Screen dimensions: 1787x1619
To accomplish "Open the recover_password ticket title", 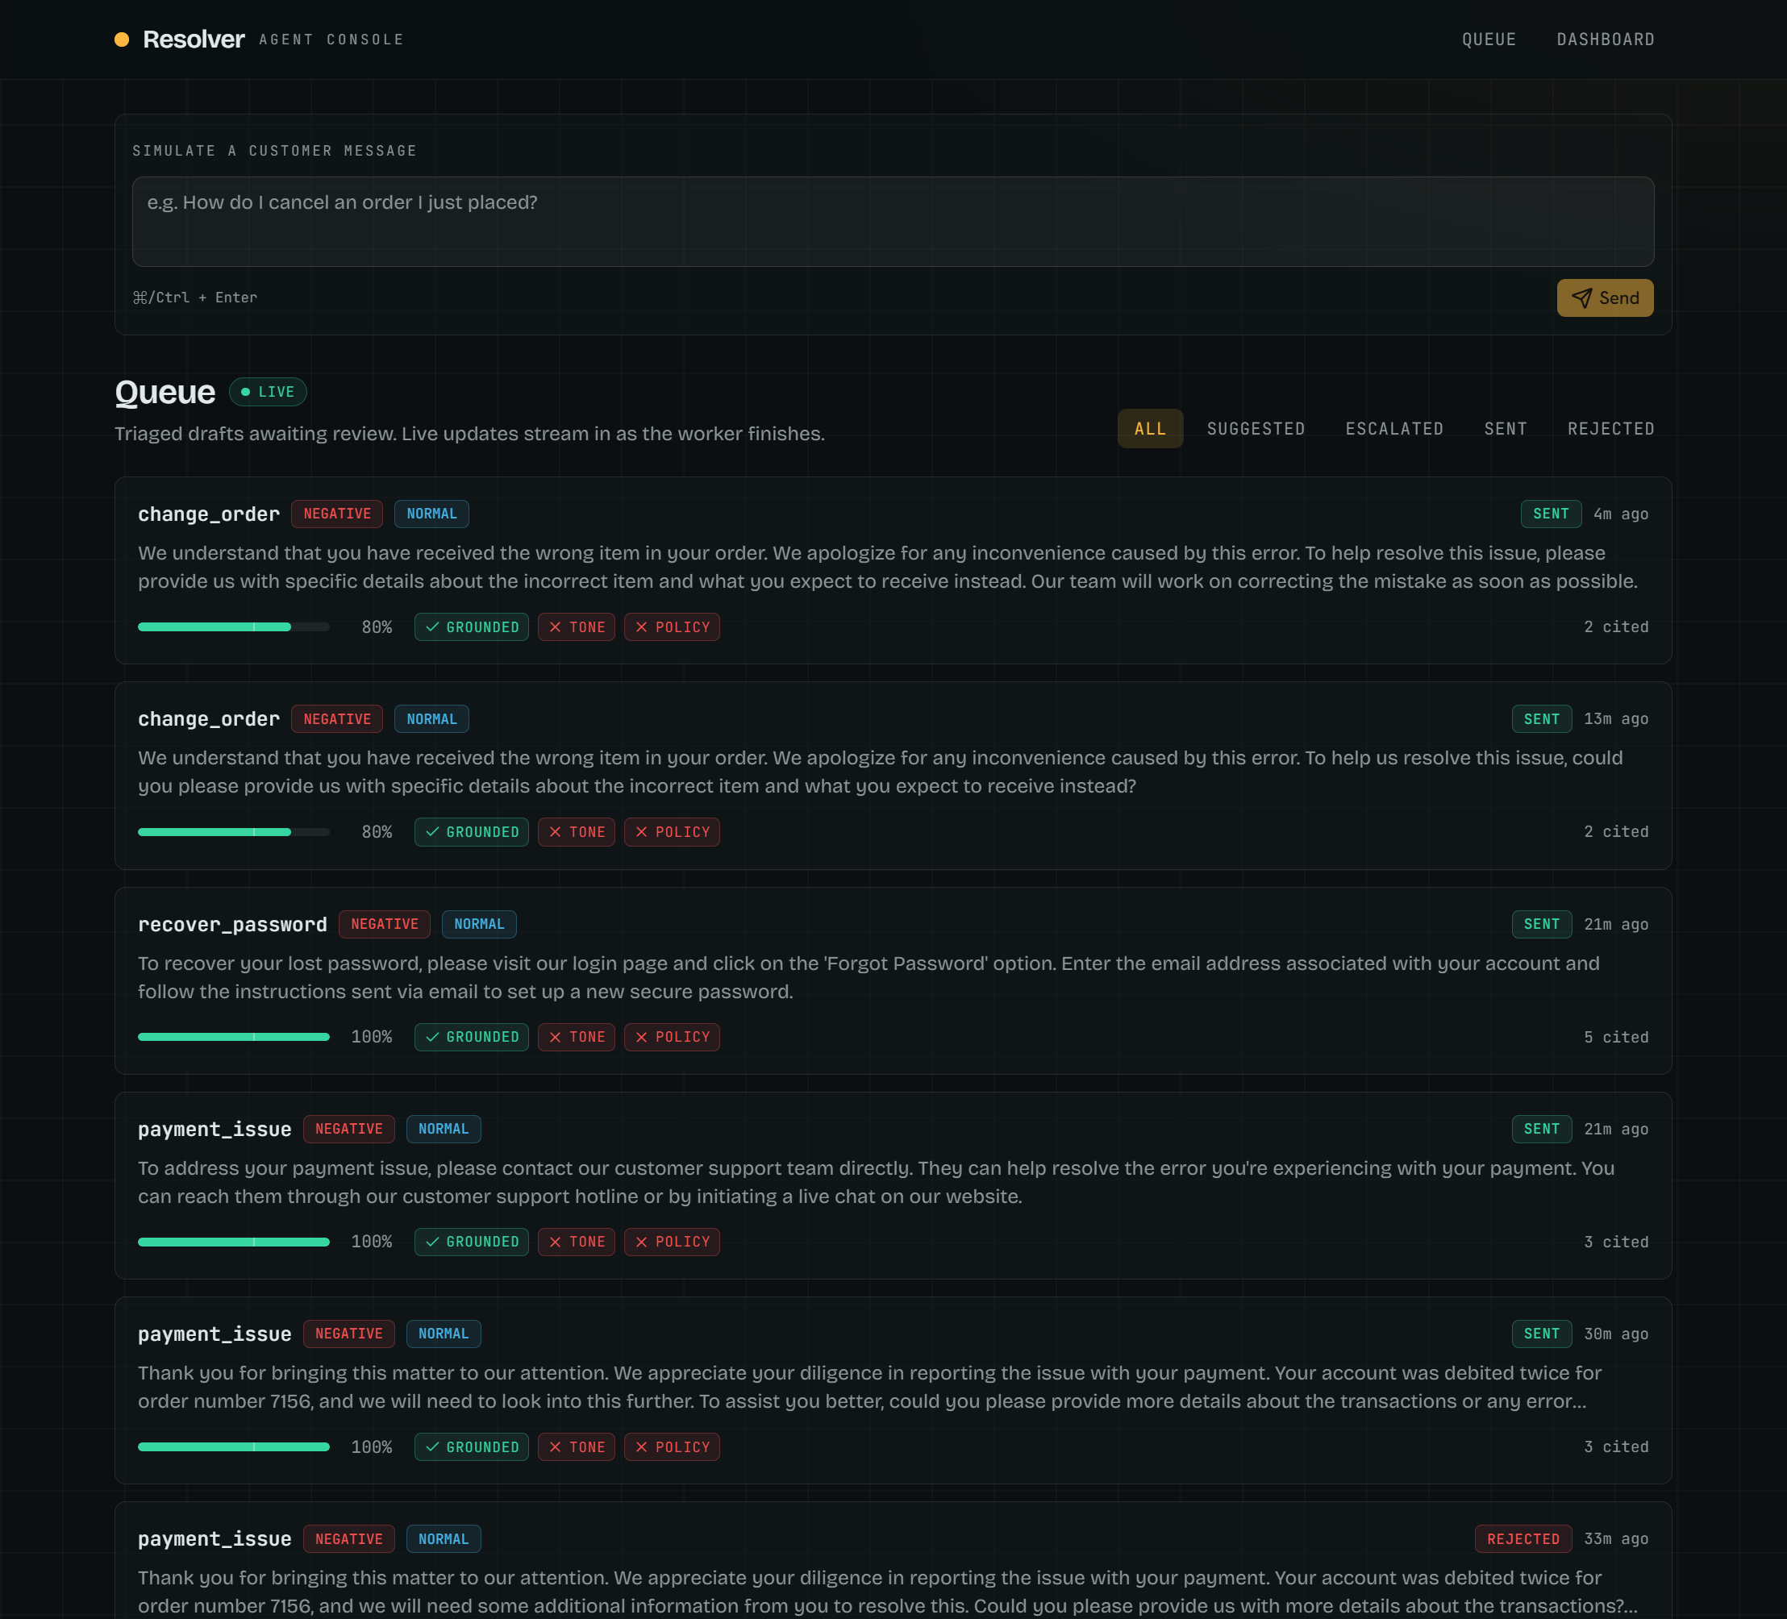I will tap(232, 924).
